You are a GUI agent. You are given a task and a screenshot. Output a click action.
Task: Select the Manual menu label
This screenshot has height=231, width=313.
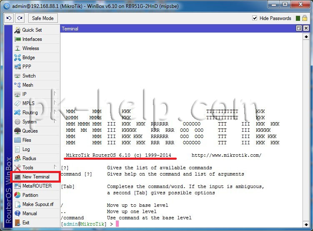tap(30, 213)
